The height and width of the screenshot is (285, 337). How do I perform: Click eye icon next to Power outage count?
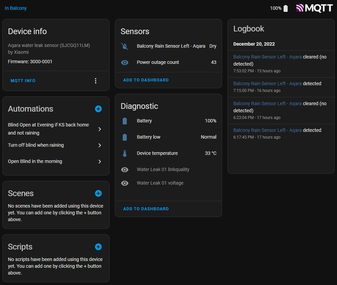click(125, 63)
